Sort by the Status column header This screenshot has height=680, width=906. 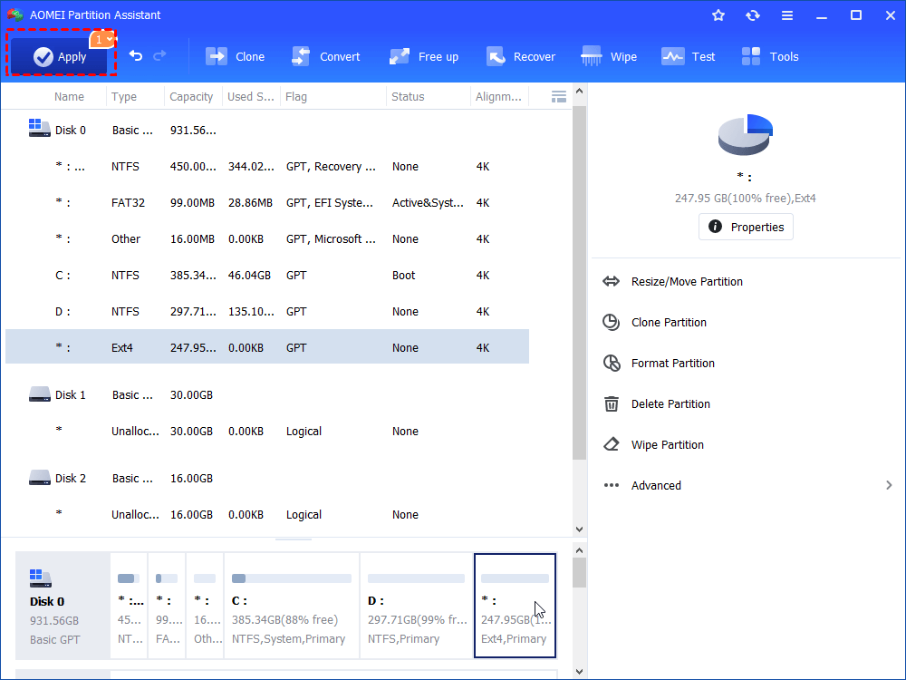[408, 97]
